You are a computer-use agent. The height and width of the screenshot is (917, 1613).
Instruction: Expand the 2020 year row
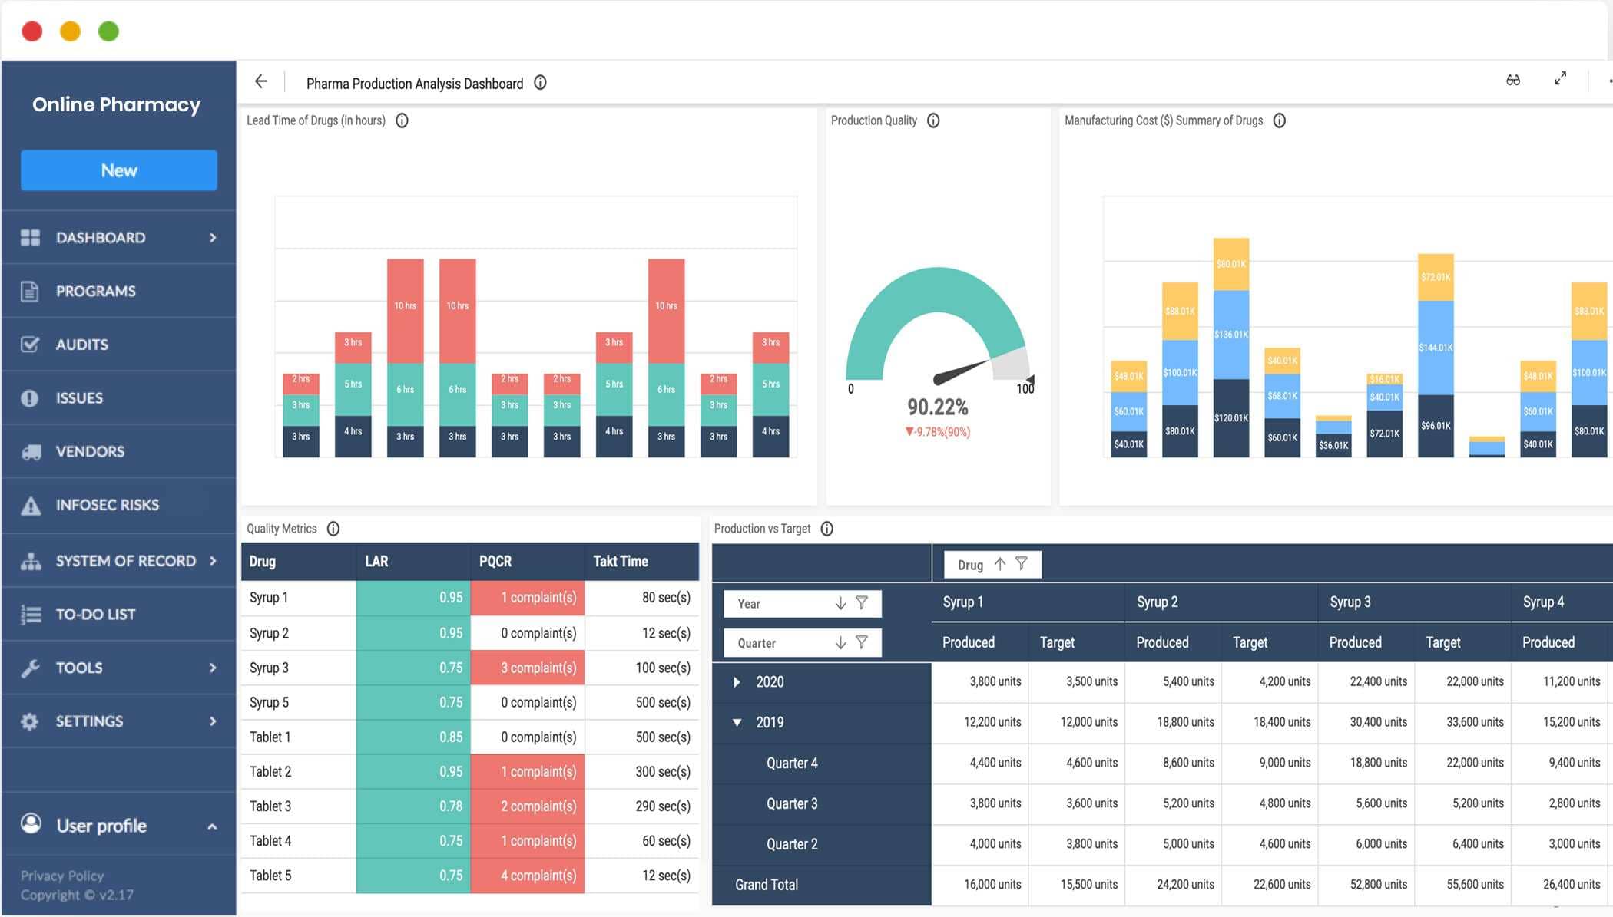pyautogui.click(x=737, y=682)
